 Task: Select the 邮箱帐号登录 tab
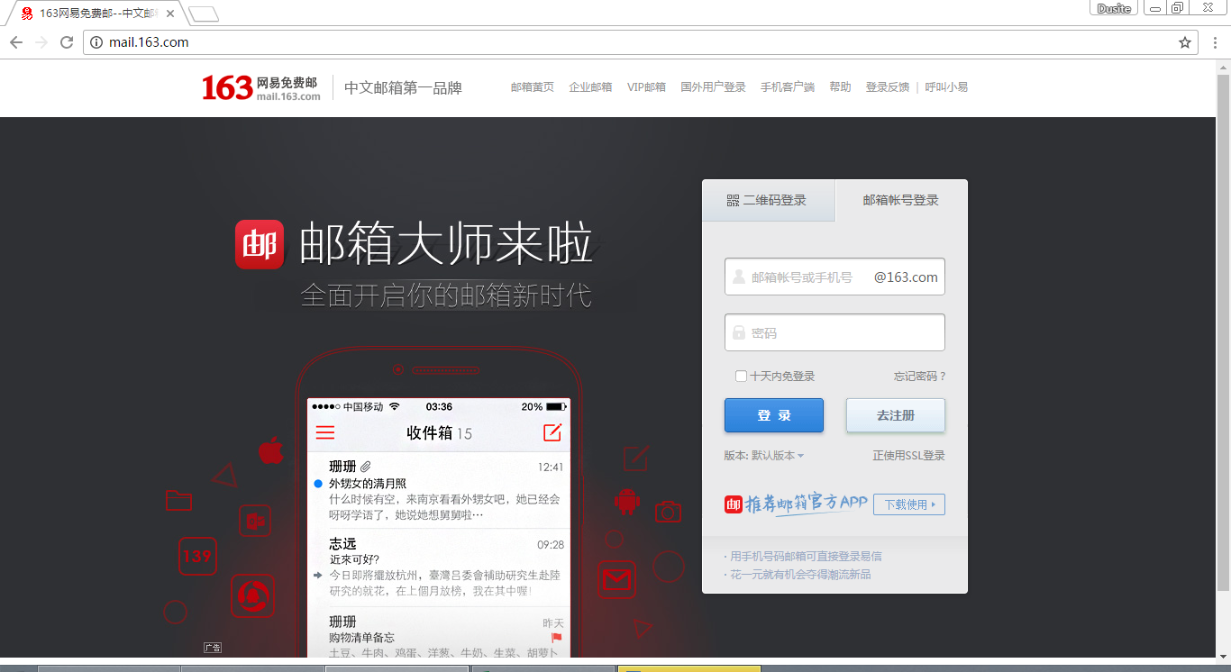[x=901, y=201]
